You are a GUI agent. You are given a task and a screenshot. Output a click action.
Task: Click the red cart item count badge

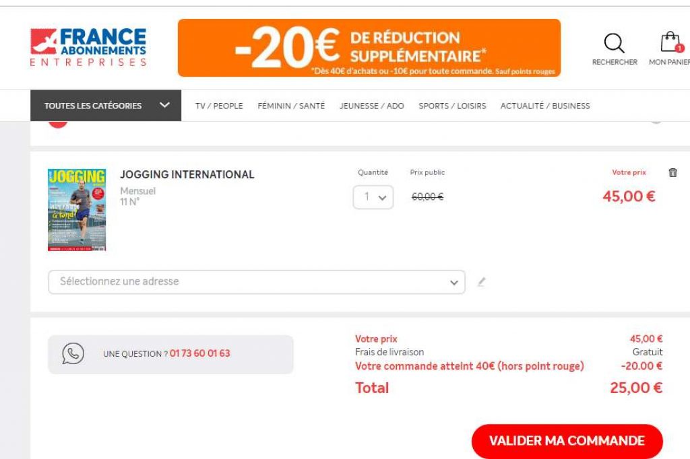(x=679, y=48)
